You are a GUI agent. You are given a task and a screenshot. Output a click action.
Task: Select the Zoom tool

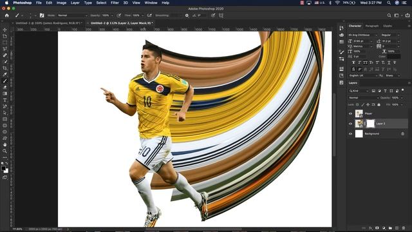coord(5,151)
